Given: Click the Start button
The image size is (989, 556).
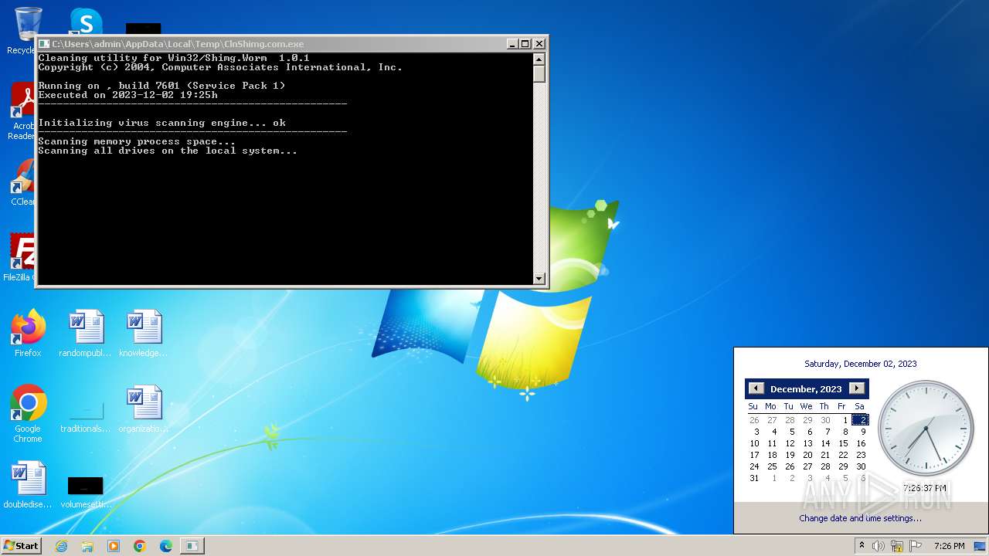Looking at the screenshot, I should click(x=22, y=545).
